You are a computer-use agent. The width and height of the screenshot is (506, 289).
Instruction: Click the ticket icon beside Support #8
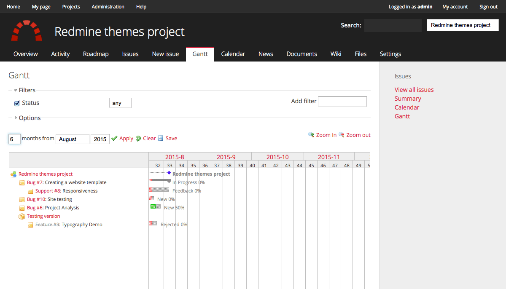30,191
